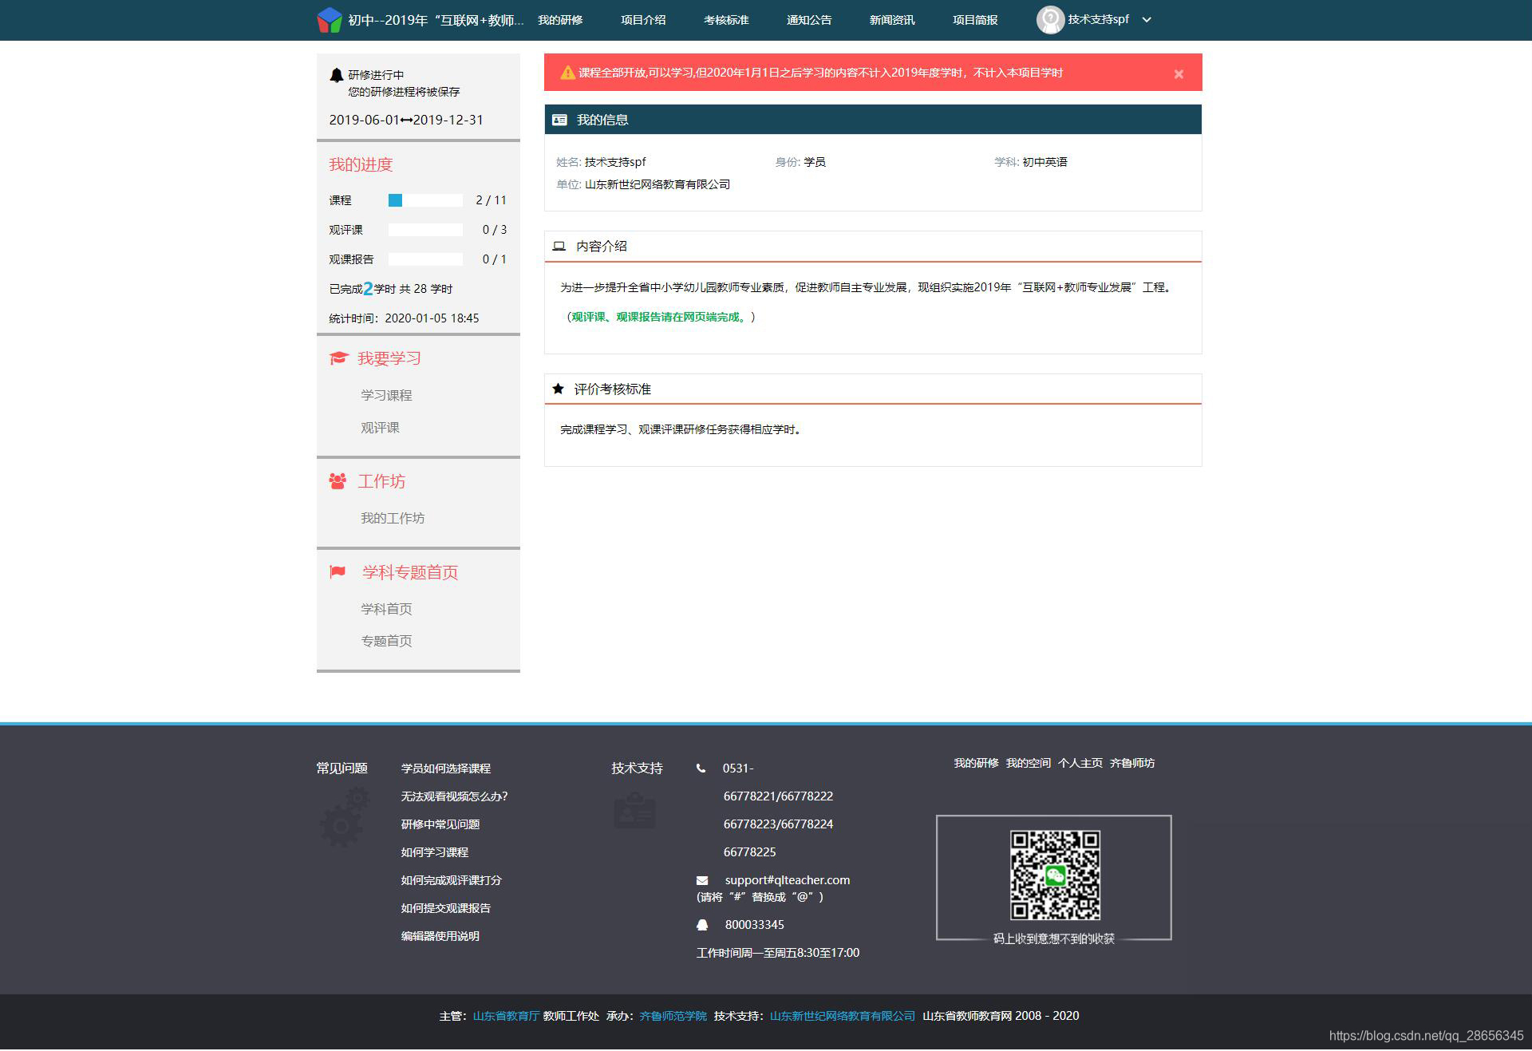Click the bell notification icon

(336, 75)
